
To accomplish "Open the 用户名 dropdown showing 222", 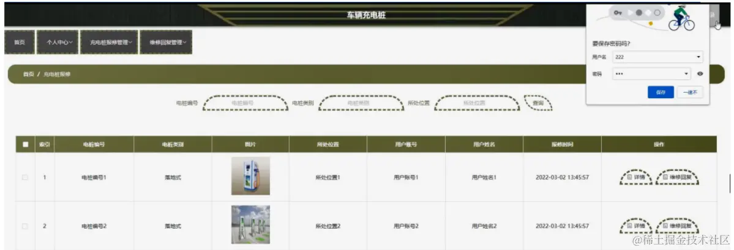I will (x=657, y=57).
